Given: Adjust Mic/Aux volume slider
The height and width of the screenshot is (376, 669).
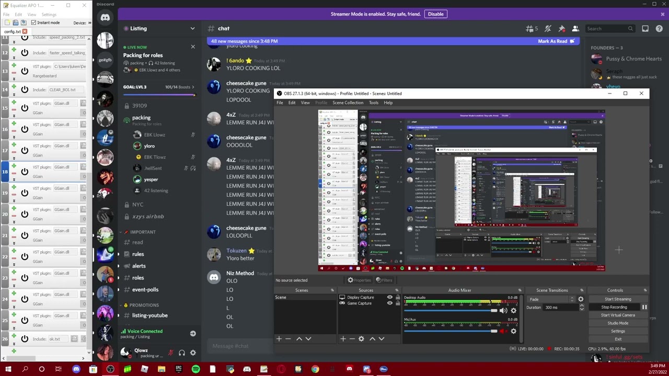Looking at the screenshot, I should click(x=451, y=331).
